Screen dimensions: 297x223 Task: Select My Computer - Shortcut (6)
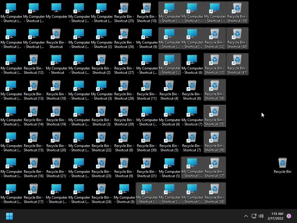click(x=192, y=64)
